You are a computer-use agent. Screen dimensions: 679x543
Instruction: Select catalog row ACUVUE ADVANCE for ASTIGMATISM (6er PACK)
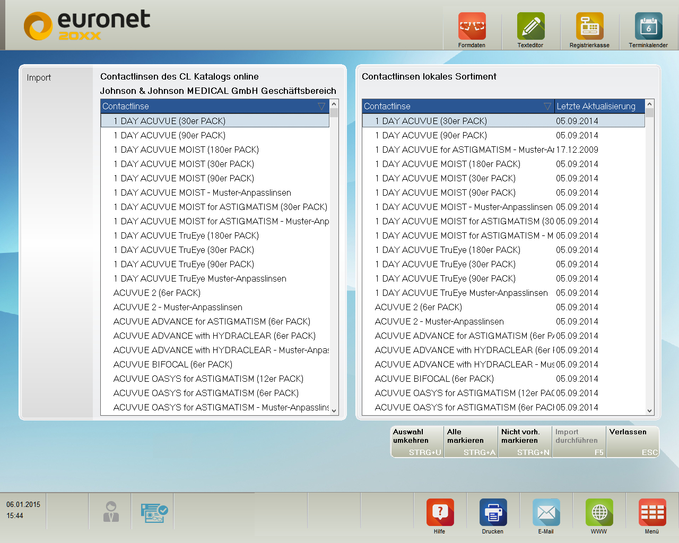pos(215,321)
